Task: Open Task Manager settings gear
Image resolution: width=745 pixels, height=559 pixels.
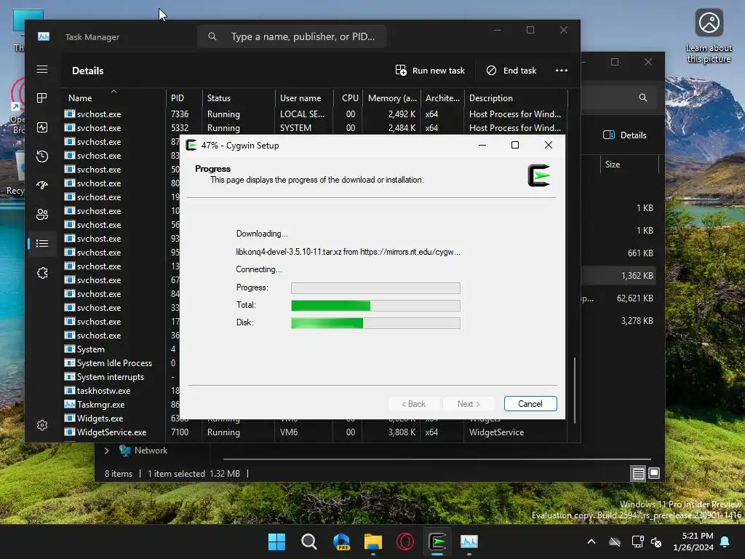Action: tap(42, 425)
